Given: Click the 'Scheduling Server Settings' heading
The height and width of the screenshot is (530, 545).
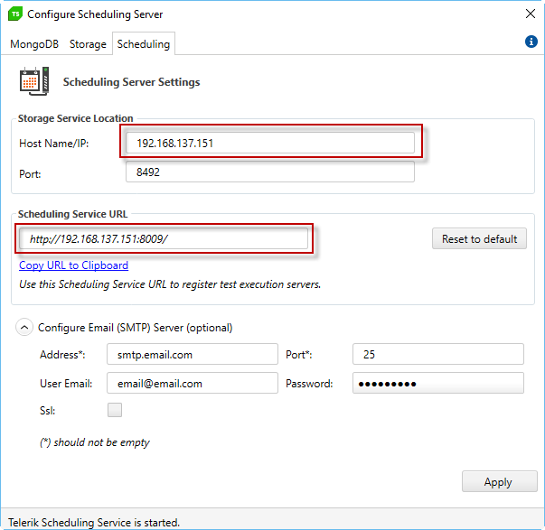Looking at the screenshot, I should [x=131, y=82].
